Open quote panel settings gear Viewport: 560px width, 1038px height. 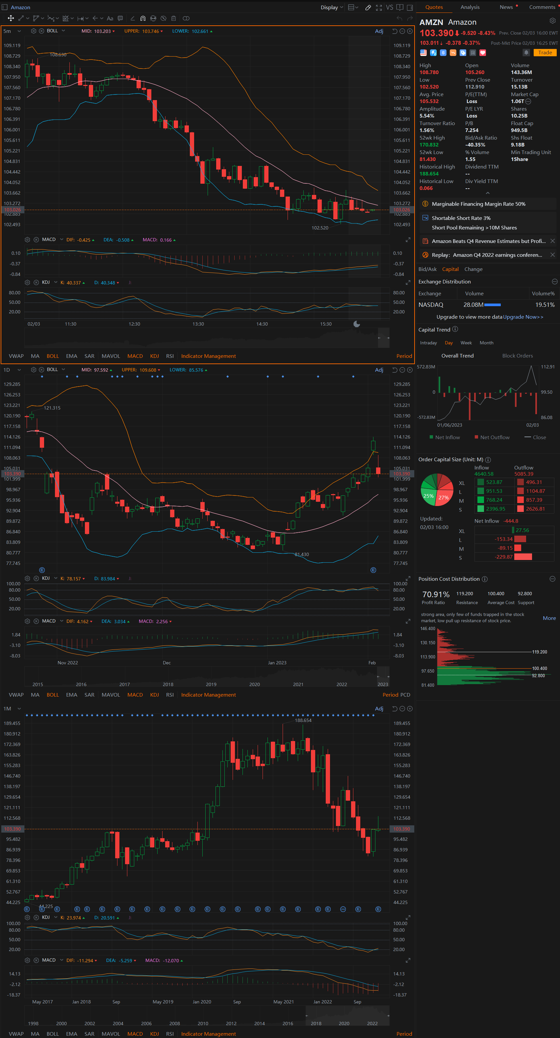tap(552, 21)
